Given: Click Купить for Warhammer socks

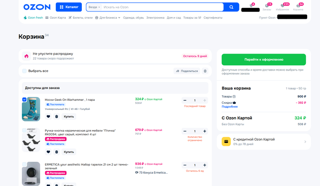Looking at the screenshot, I should [69, 116].
